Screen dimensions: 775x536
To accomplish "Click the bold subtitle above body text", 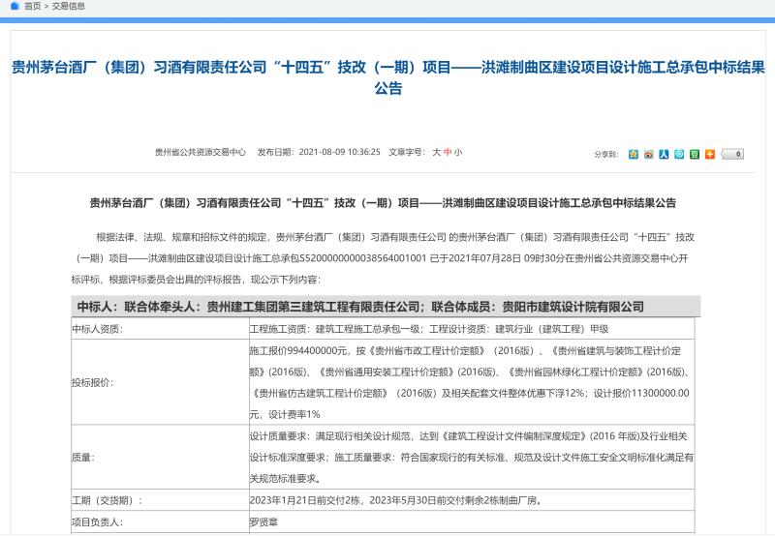I will [x=383, y=203].
